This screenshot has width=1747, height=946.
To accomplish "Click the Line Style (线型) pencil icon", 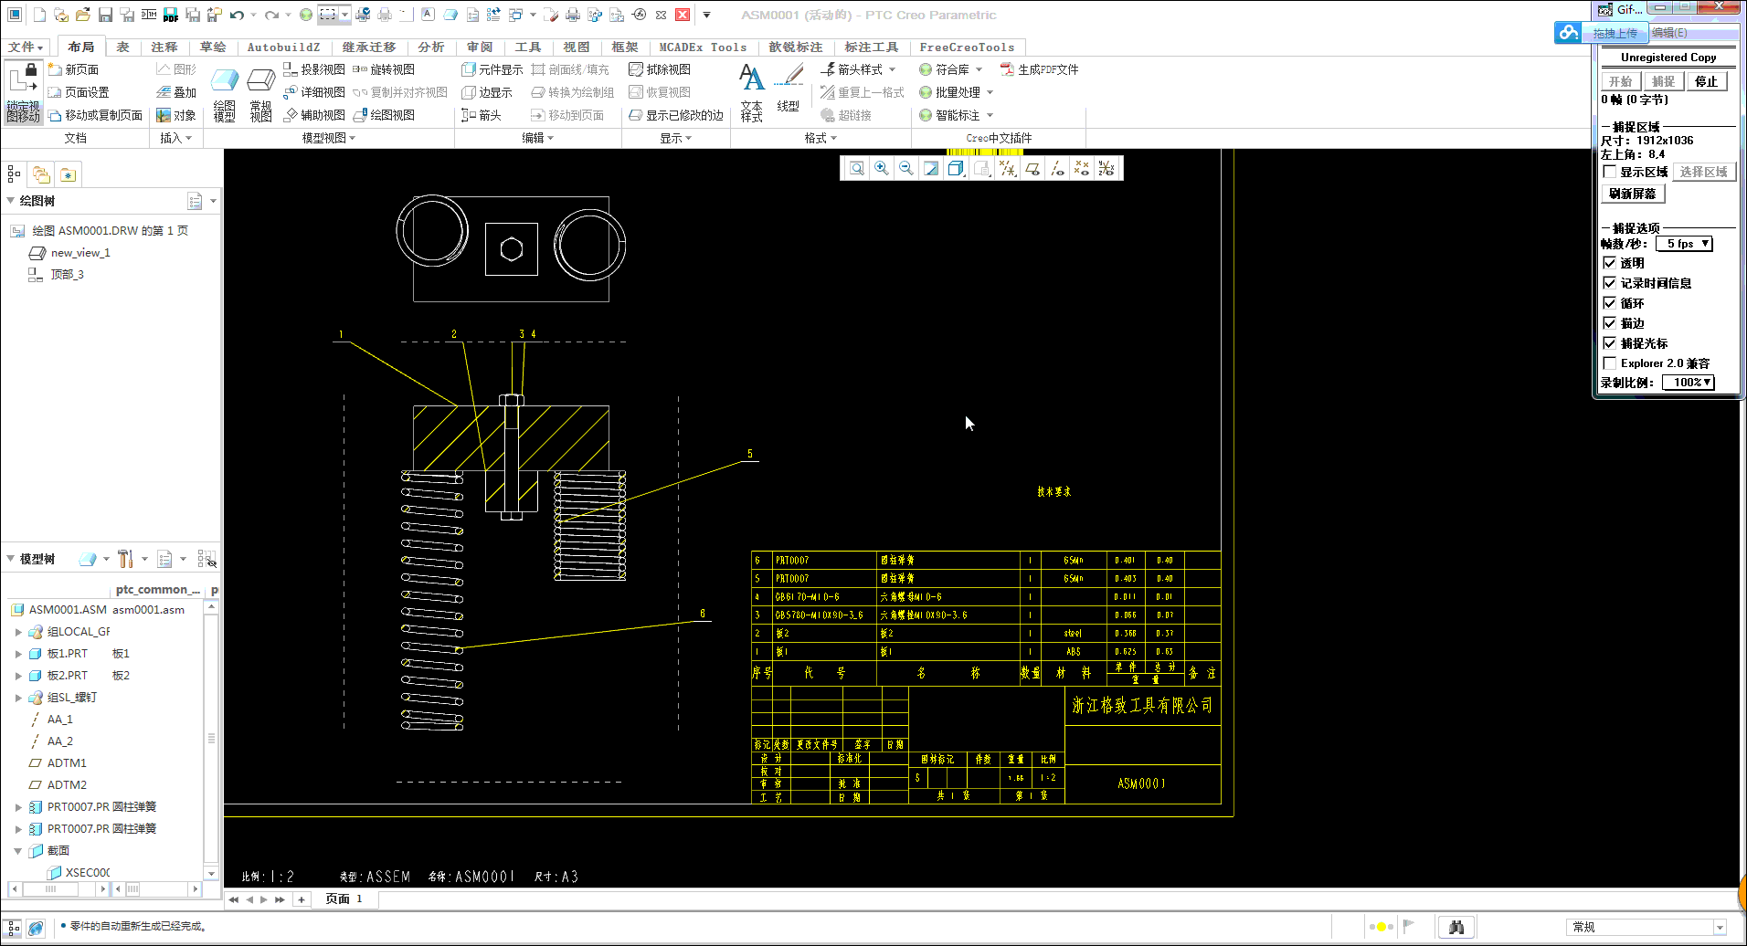I will pyautogui.click(x=789, y=89).
